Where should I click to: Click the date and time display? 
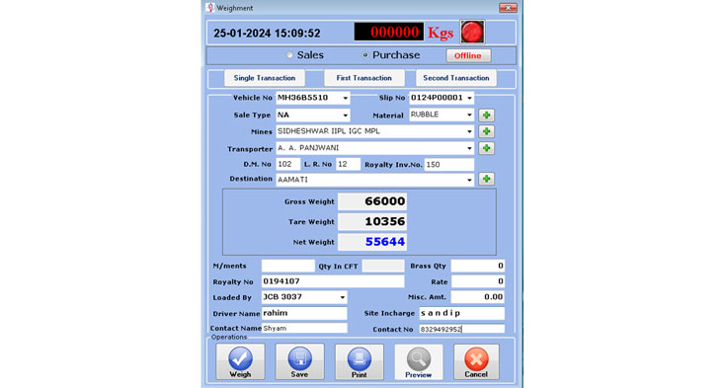267,34
